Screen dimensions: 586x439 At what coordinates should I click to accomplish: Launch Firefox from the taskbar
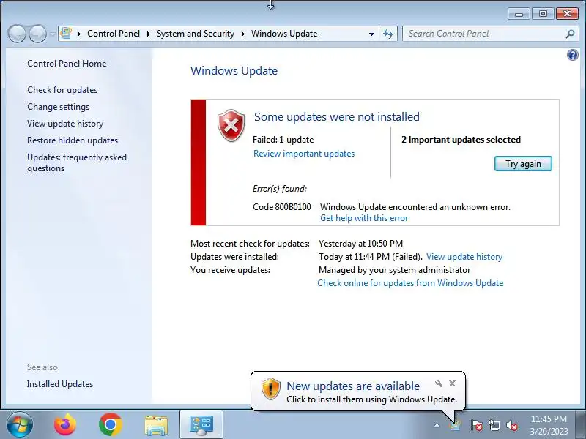pyautogui.click(x=64, y=425)
